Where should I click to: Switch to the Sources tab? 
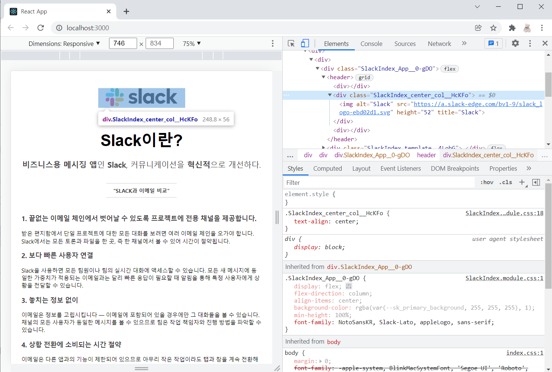pos(405,44)
